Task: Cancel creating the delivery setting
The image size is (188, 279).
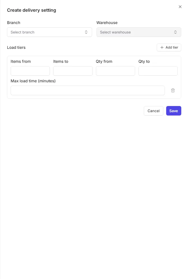Action: tap(154, 111)
